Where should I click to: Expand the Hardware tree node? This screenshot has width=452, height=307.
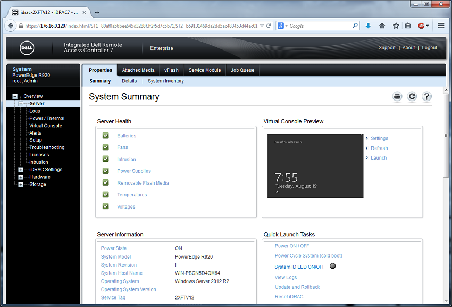pos(21,177)
